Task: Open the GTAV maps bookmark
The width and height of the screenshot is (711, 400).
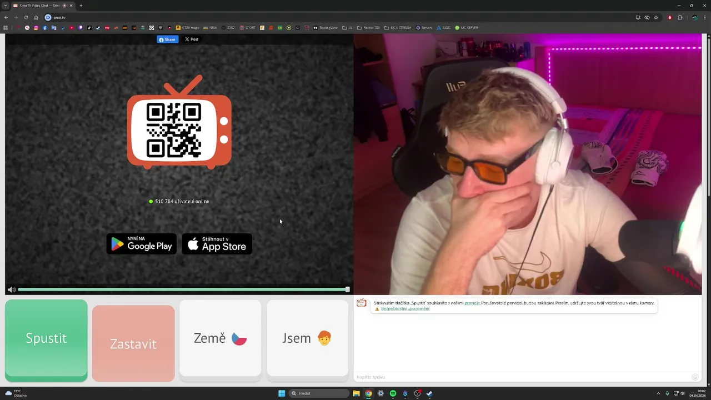Action: pos(187,28)
